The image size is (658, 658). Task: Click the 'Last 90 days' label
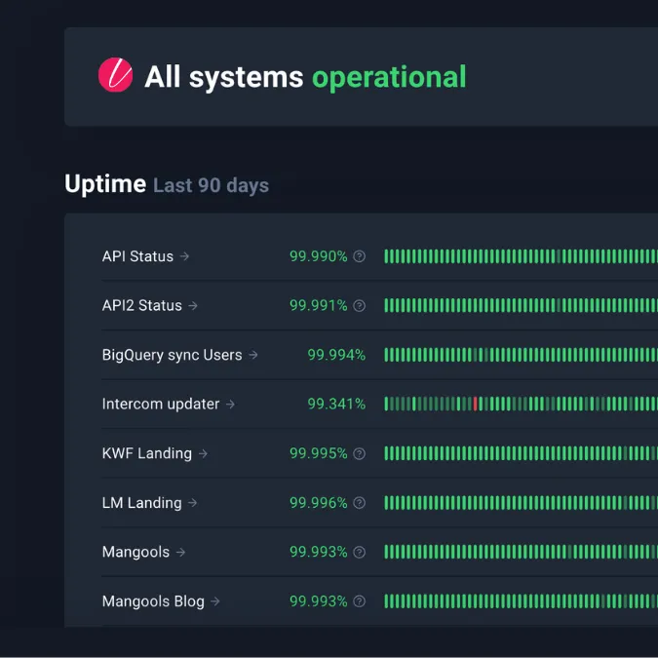212,185
